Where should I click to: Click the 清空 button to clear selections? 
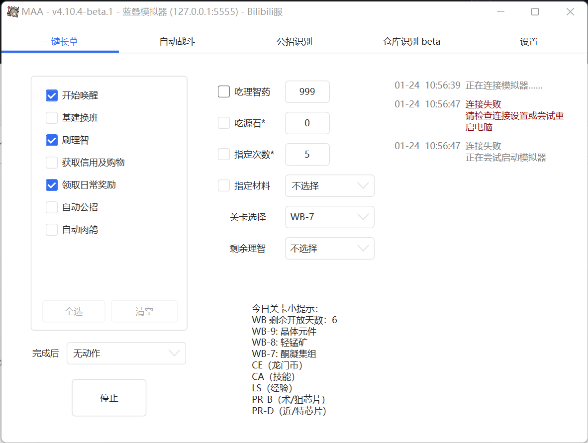144,311
